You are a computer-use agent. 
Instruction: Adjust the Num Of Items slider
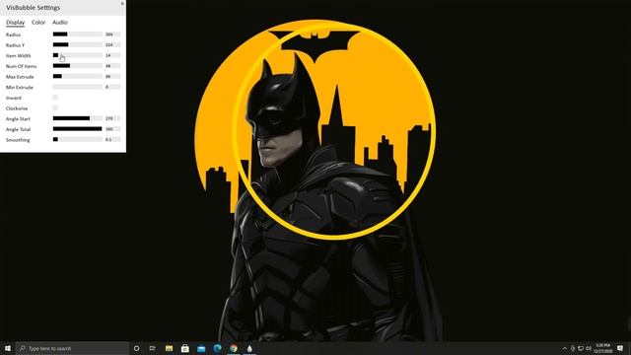[x=77, y=66]
